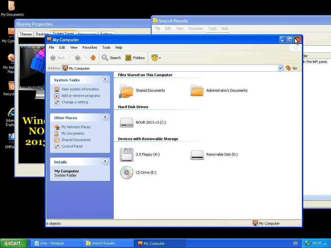Click the EN language indicator
The image size is (331, 248).
(295, 243)
